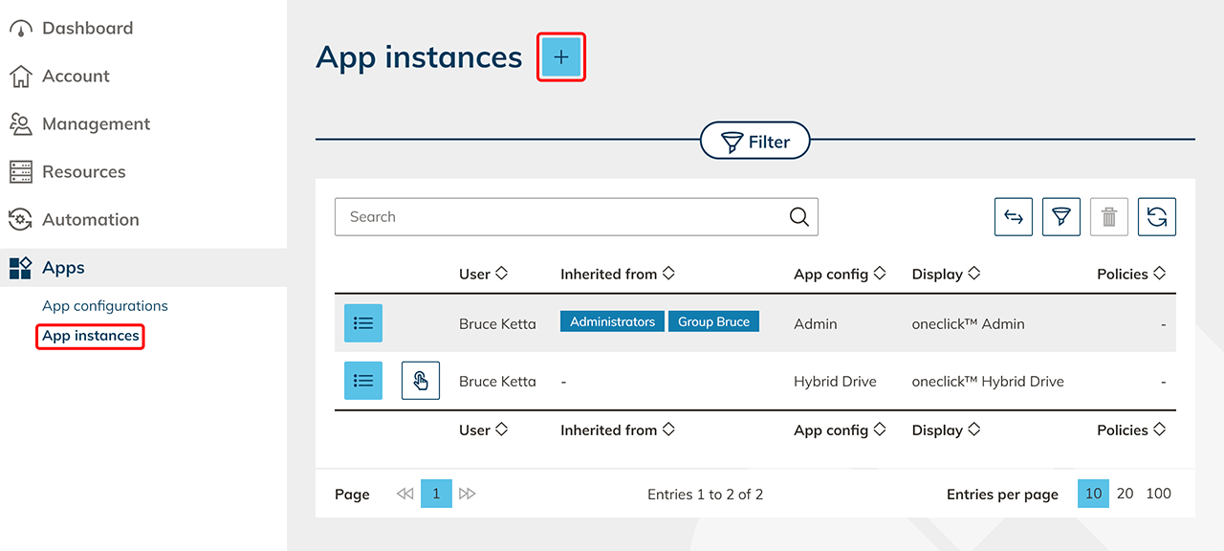Viewport: 1224px width, 551px height.
Task: Set entries per page to 20
Action: 1125,494
